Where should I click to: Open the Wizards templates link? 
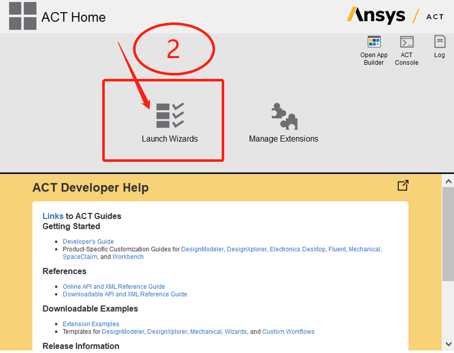point(236,332)
